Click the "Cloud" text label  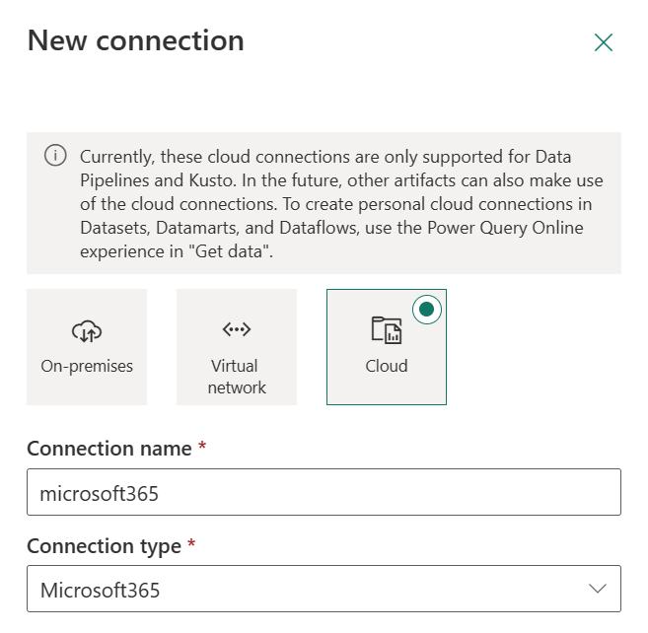pyautogui.click(x=386, y=366)
